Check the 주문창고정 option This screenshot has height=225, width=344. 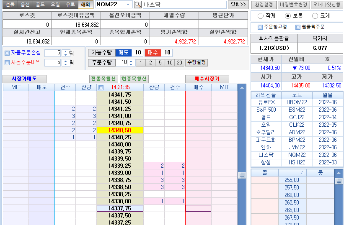pos(260,27)
